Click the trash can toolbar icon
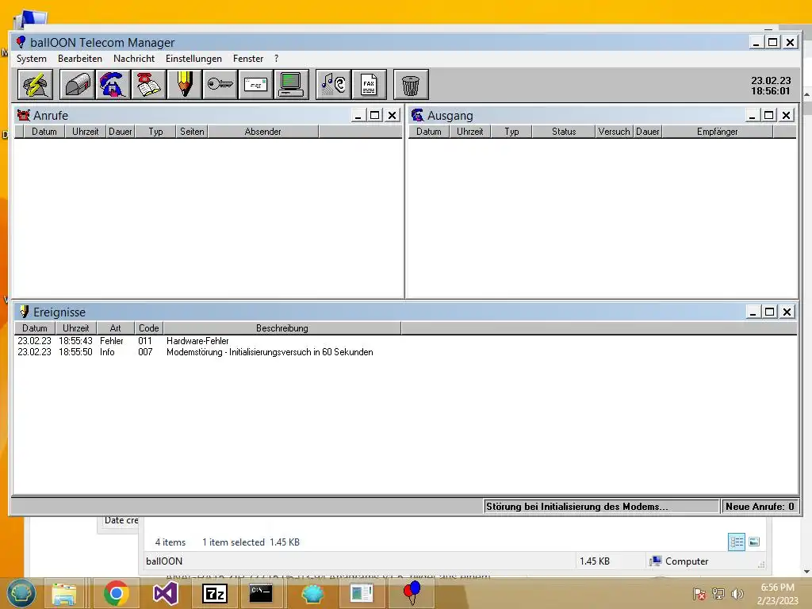The image size is (812, 609). point(411,84)
